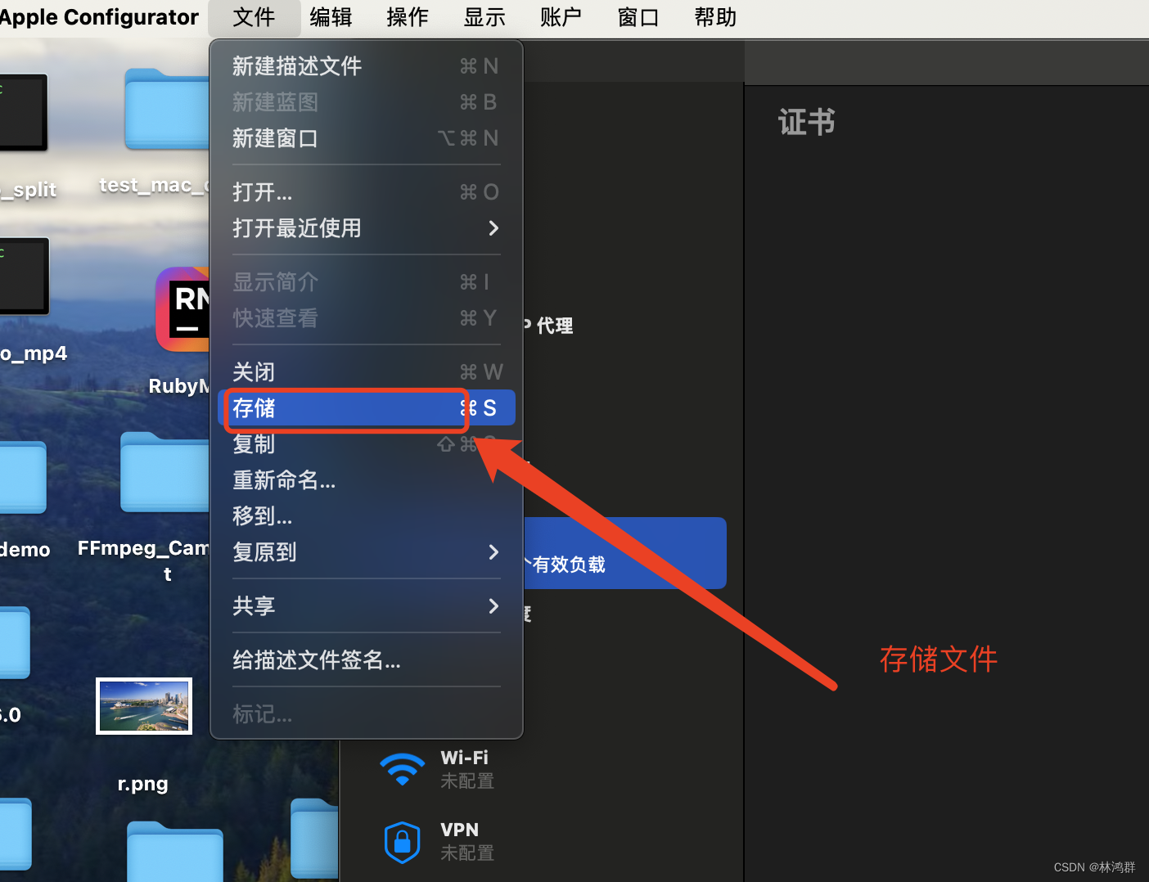This screenshot has height=882, width=1149.
Task: Select test_mac folder on desktop
Action: click(167, 109)
